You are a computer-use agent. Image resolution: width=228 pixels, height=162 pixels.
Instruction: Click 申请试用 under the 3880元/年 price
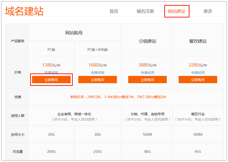(148, 72)
